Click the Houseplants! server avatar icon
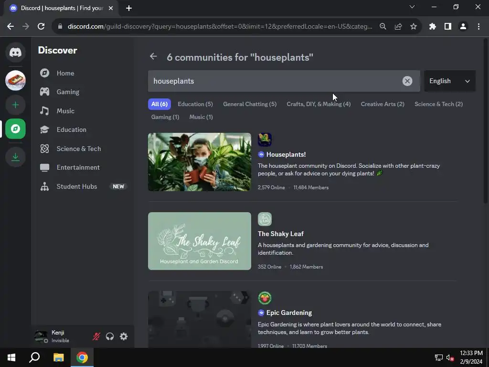 [265, 140]
